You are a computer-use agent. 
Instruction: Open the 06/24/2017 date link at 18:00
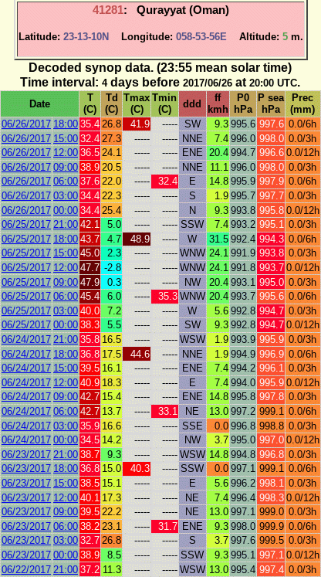[26, 354]
